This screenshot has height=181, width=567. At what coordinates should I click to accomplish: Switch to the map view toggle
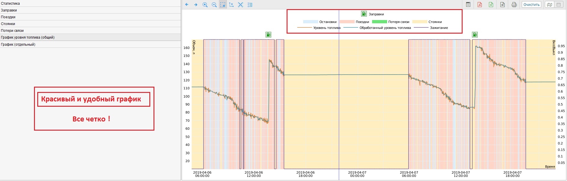550,5
